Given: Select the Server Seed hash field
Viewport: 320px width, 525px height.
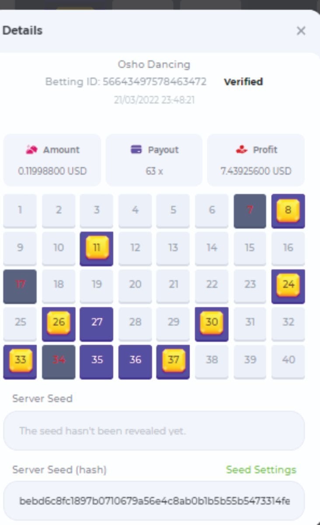Looking at the screenshot, I should [x=154, y=500].
